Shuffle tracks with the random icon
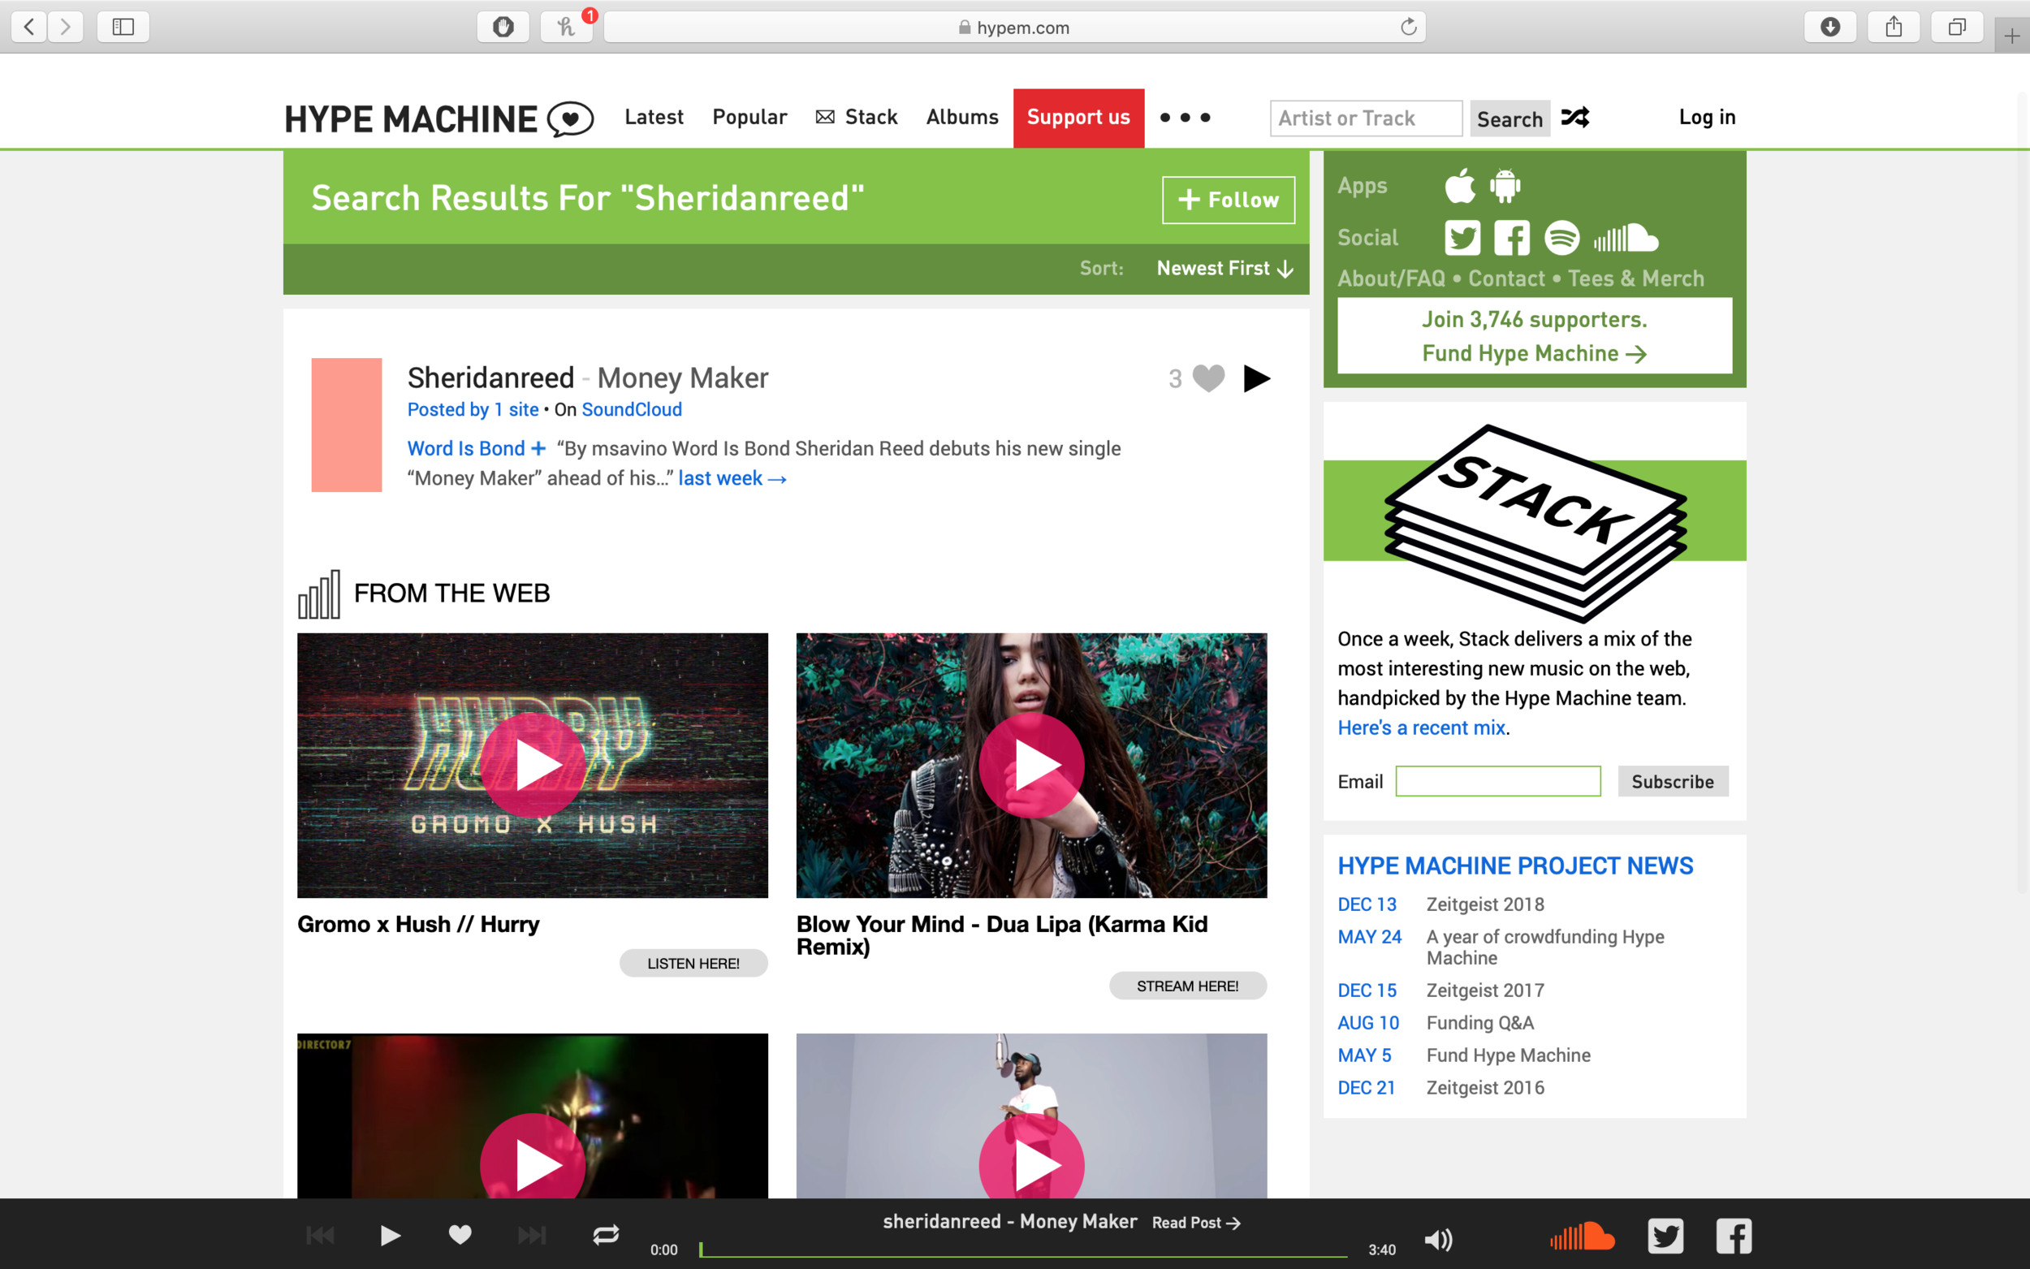 click(x=1575, y=118)
